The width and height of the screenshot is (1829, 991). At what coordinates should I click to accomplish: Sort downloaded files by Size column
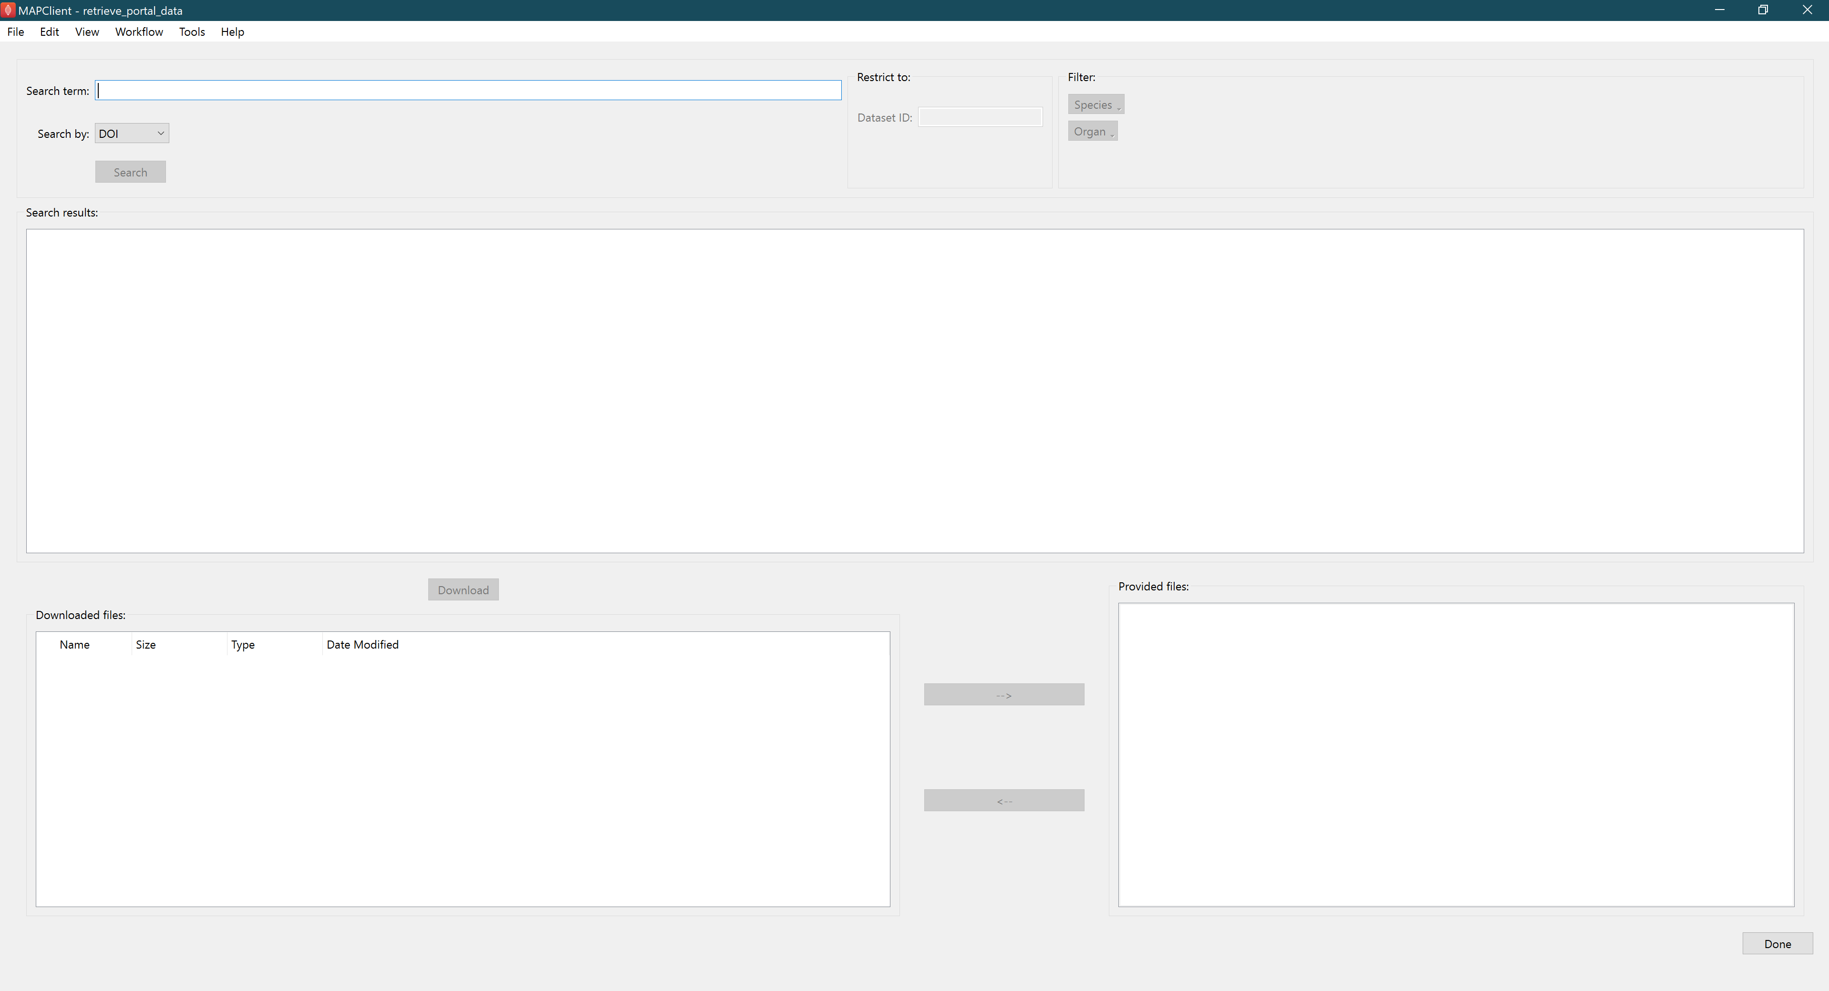tap(179, 645)
